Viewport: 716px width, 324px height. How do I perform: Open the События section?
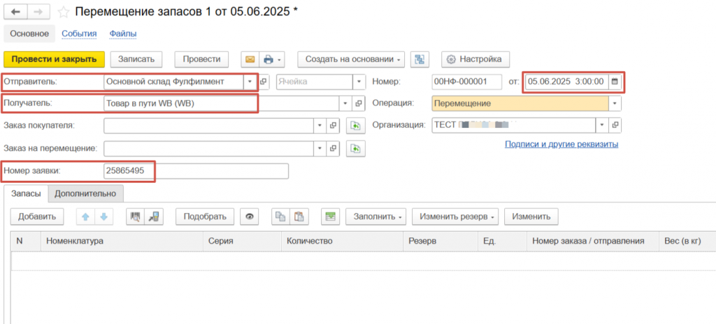point(79,34)
